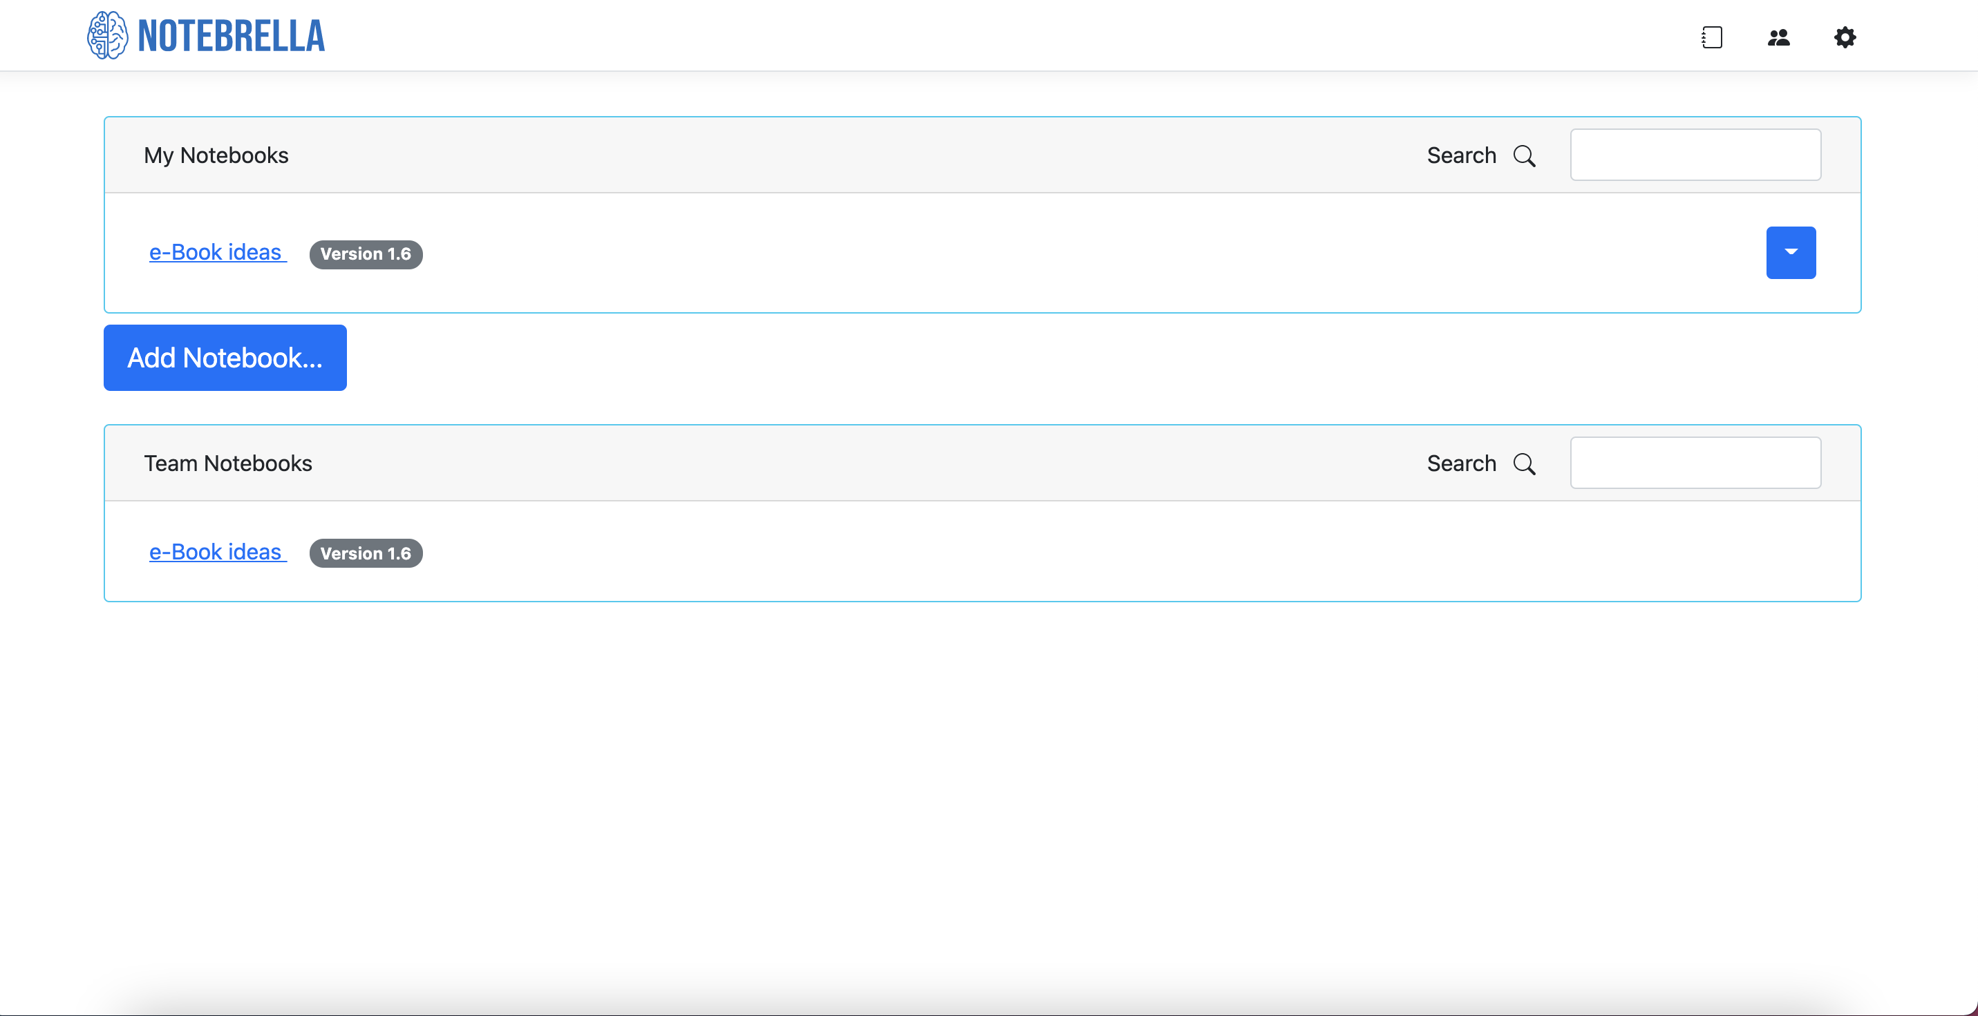Click the Add Notebook button
Screen dimensions: 1978x1016
[225, 358]
